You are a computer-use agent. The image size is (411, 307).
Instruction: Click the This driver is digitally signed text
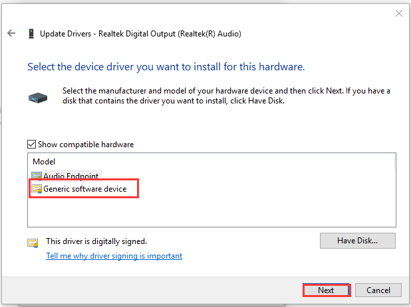click(x=96, y=241)
